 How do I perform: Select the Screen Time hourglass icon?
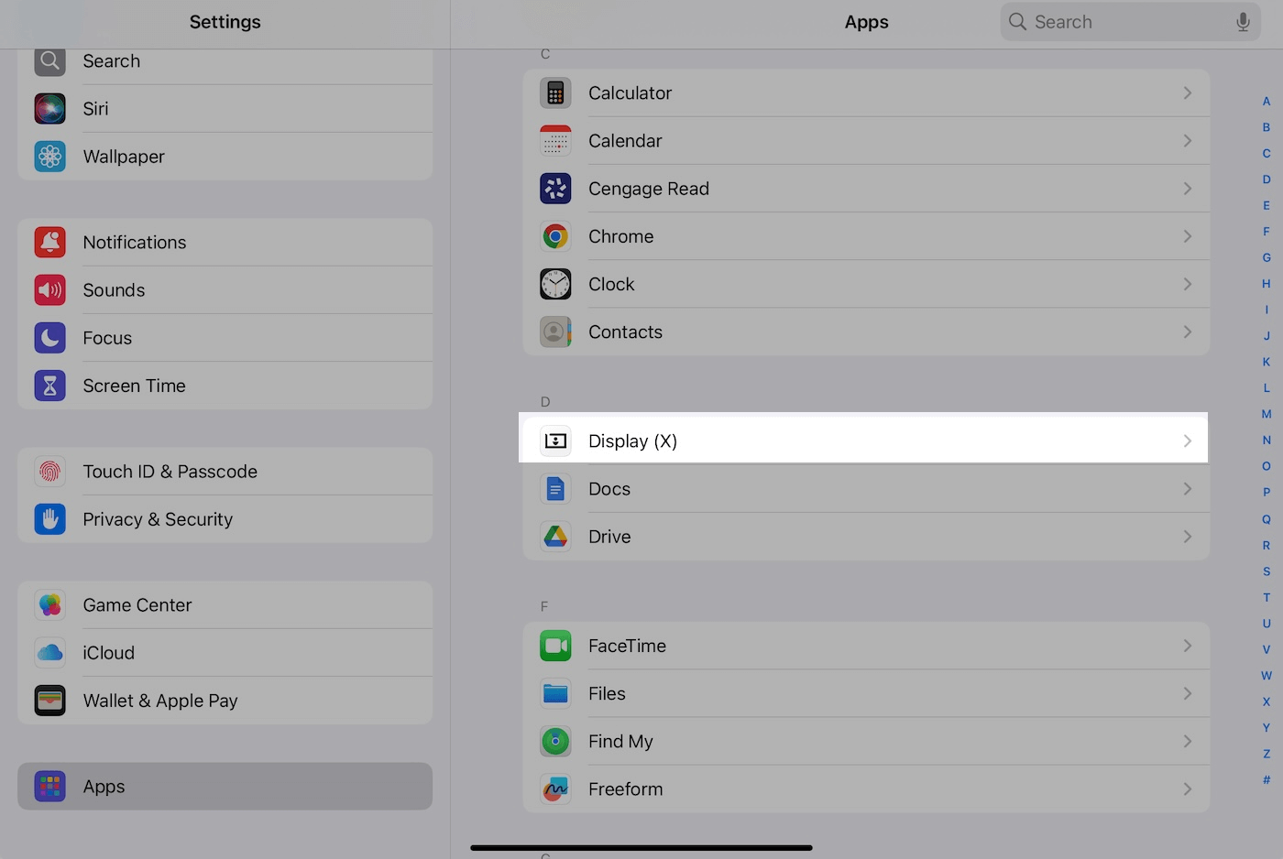point(49,386)
